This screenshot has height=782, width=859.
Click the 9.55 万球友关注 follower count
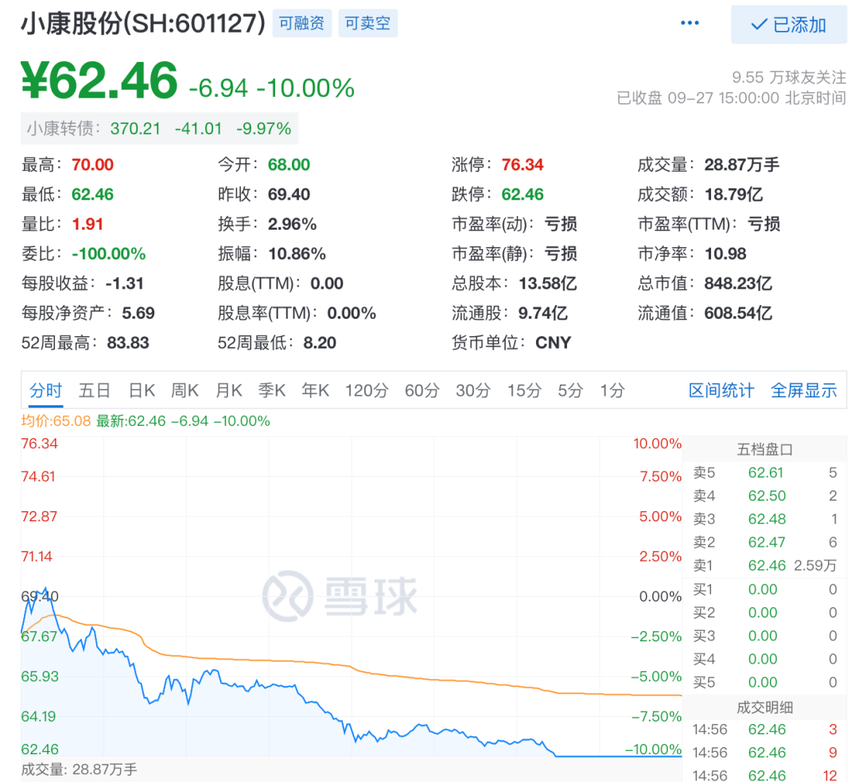789,77
